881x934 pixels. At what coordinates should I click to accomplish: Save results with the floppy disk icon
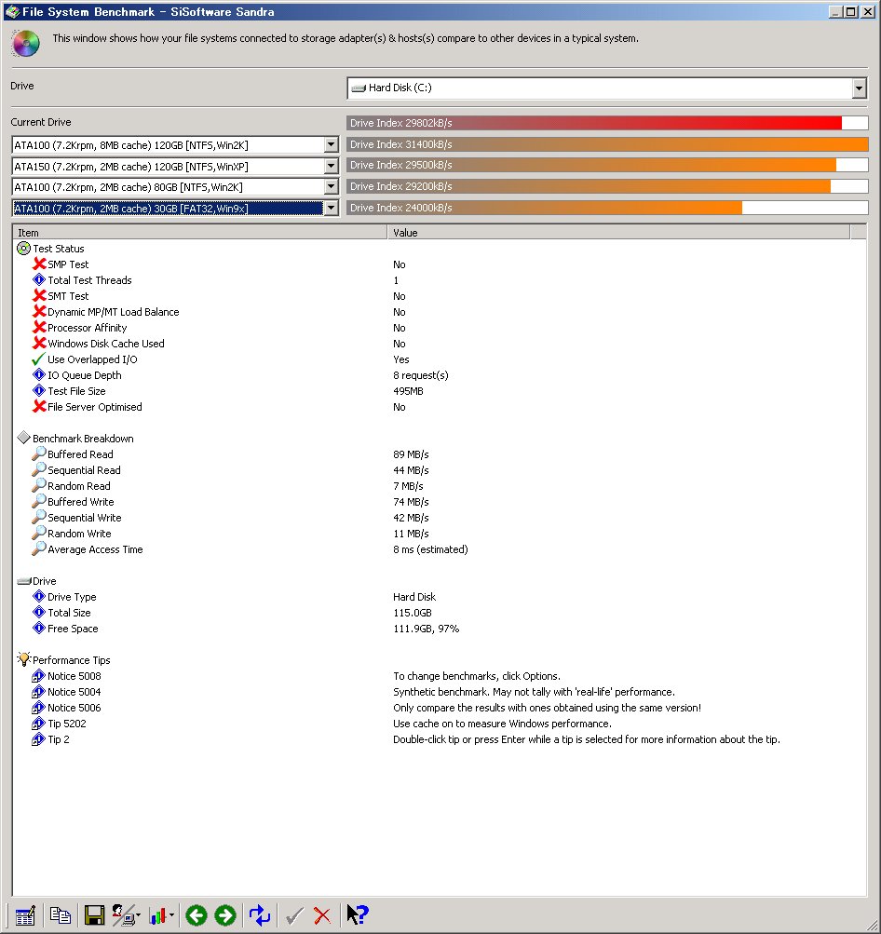coord(94,915)
